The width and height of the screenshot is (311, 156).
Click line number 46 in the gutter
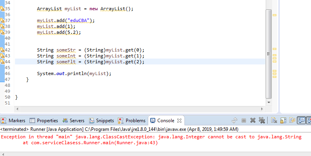[x=7, y=73]
